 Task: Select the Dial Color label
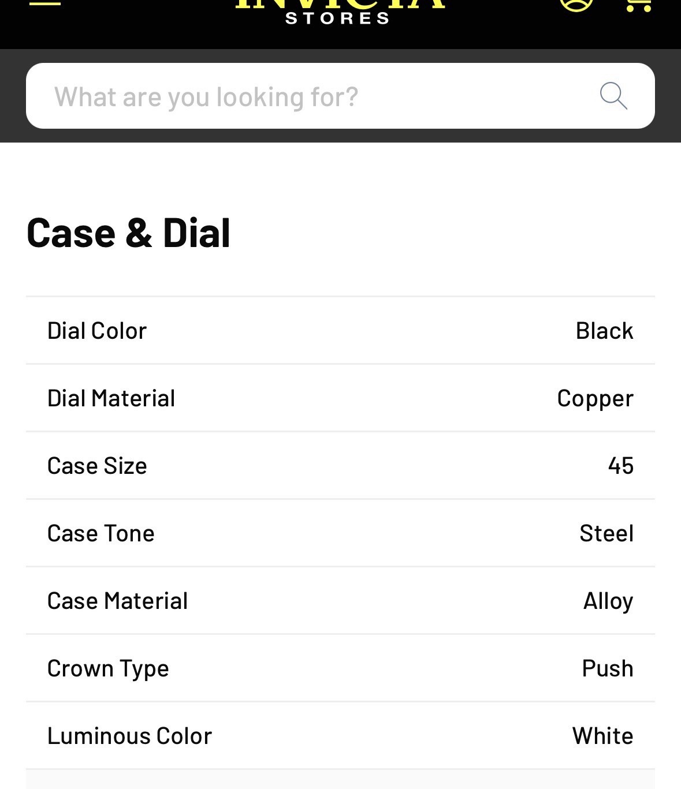click(97, 331)
